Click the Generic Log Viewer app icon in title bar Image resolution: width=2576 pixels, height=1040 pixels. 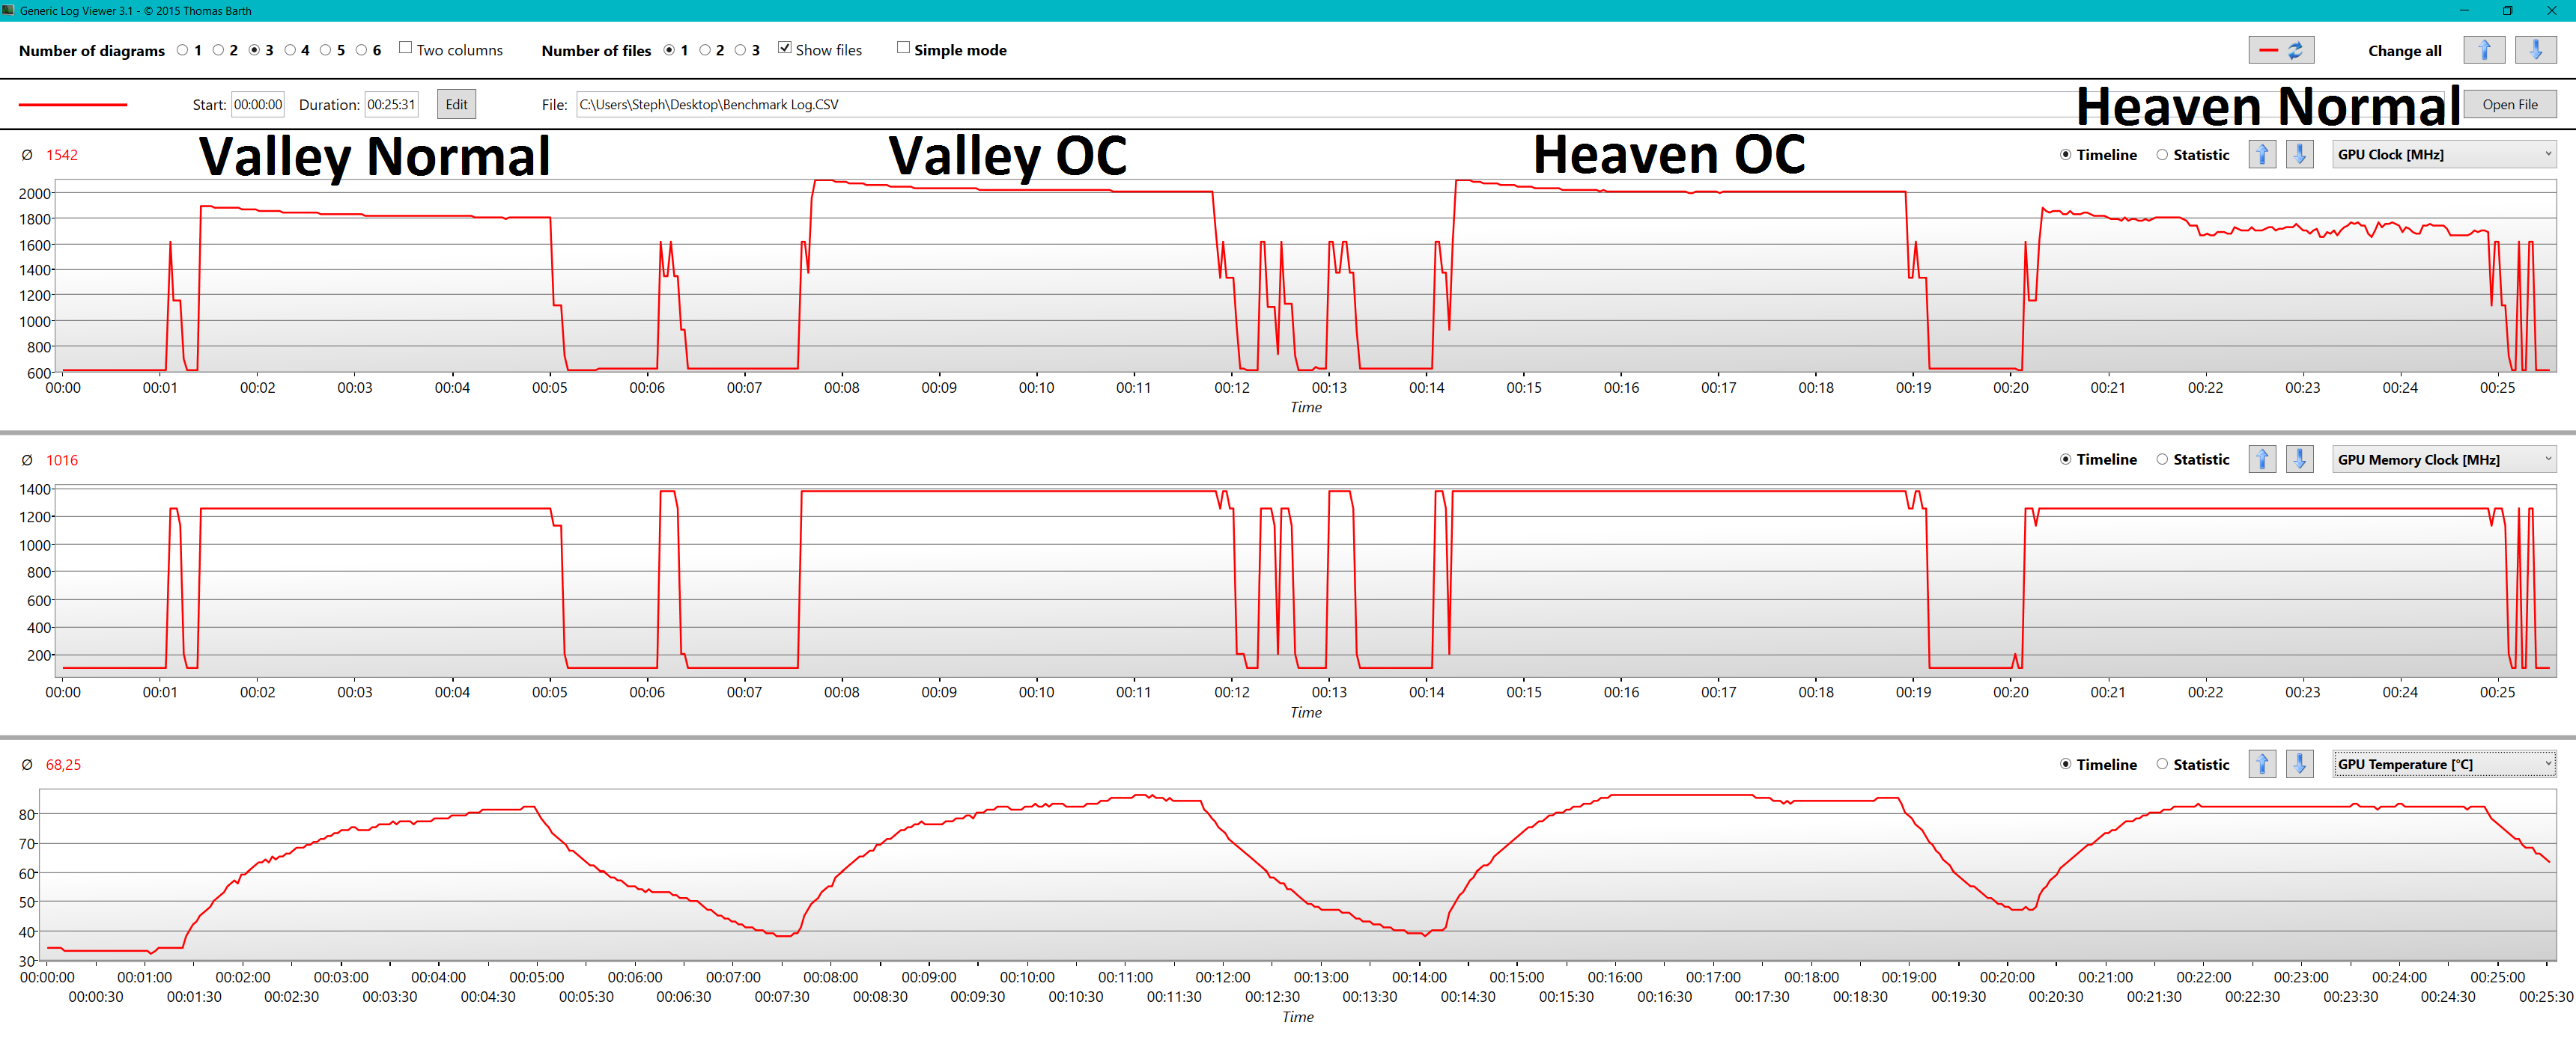pos(8,10)
